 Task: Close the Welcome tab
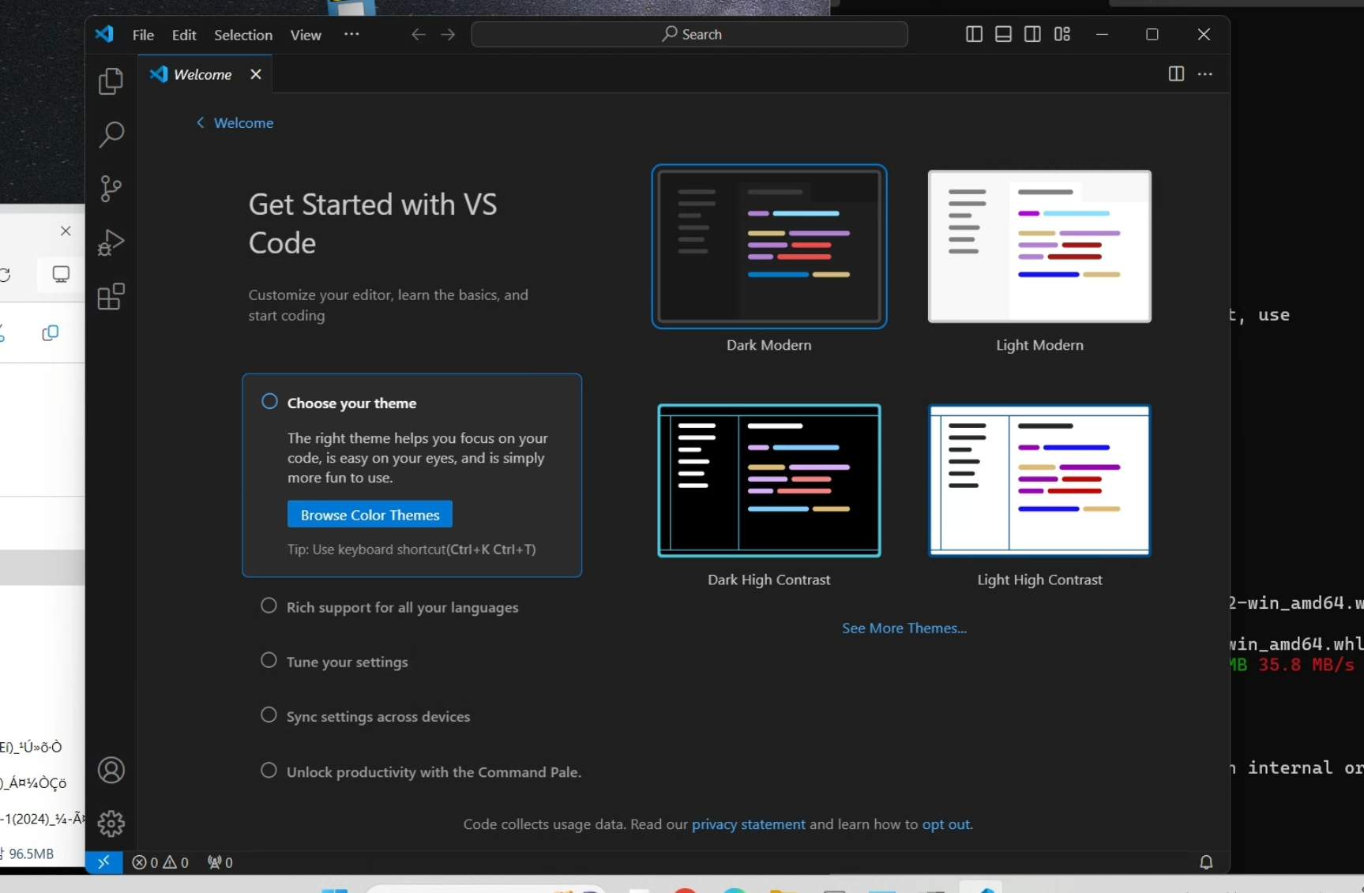[255, 74]
